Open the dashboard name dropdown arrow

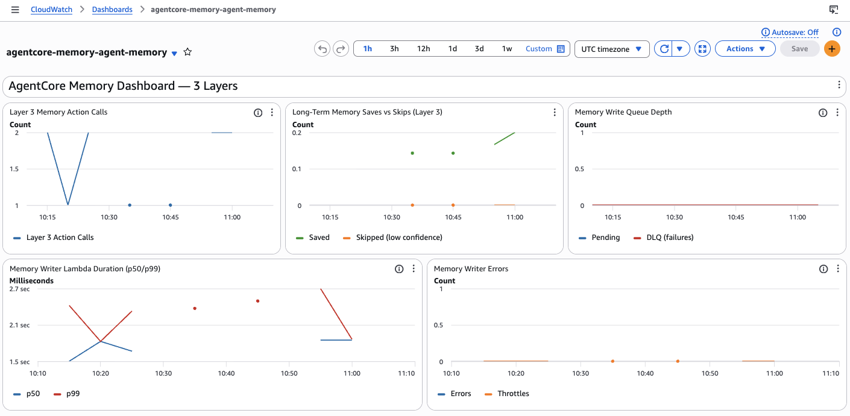174,53
